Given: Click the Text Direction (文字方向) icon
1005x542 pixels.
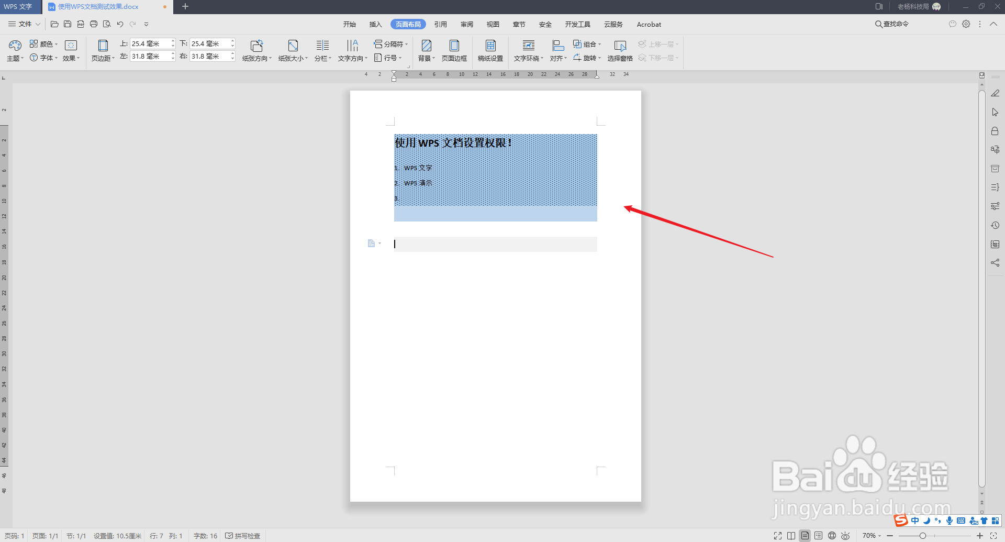Looking at the screenshot, I should point(353,46).
